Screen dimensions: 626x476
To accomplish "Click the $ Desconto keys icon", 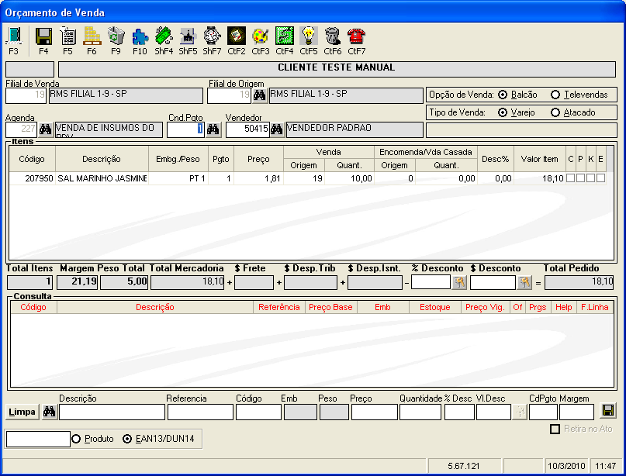I will (x=524, y=282).
